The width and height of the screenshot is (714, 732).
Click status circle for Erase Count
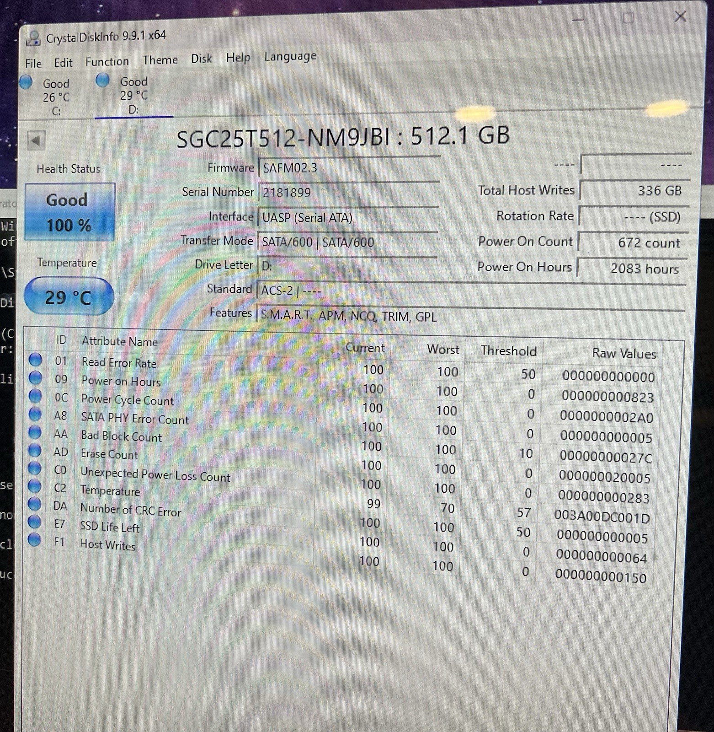click(35, 450)
